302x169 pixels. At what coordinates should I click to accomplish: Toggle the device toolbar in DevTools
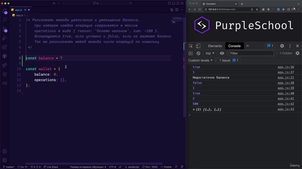click(198, 46)
